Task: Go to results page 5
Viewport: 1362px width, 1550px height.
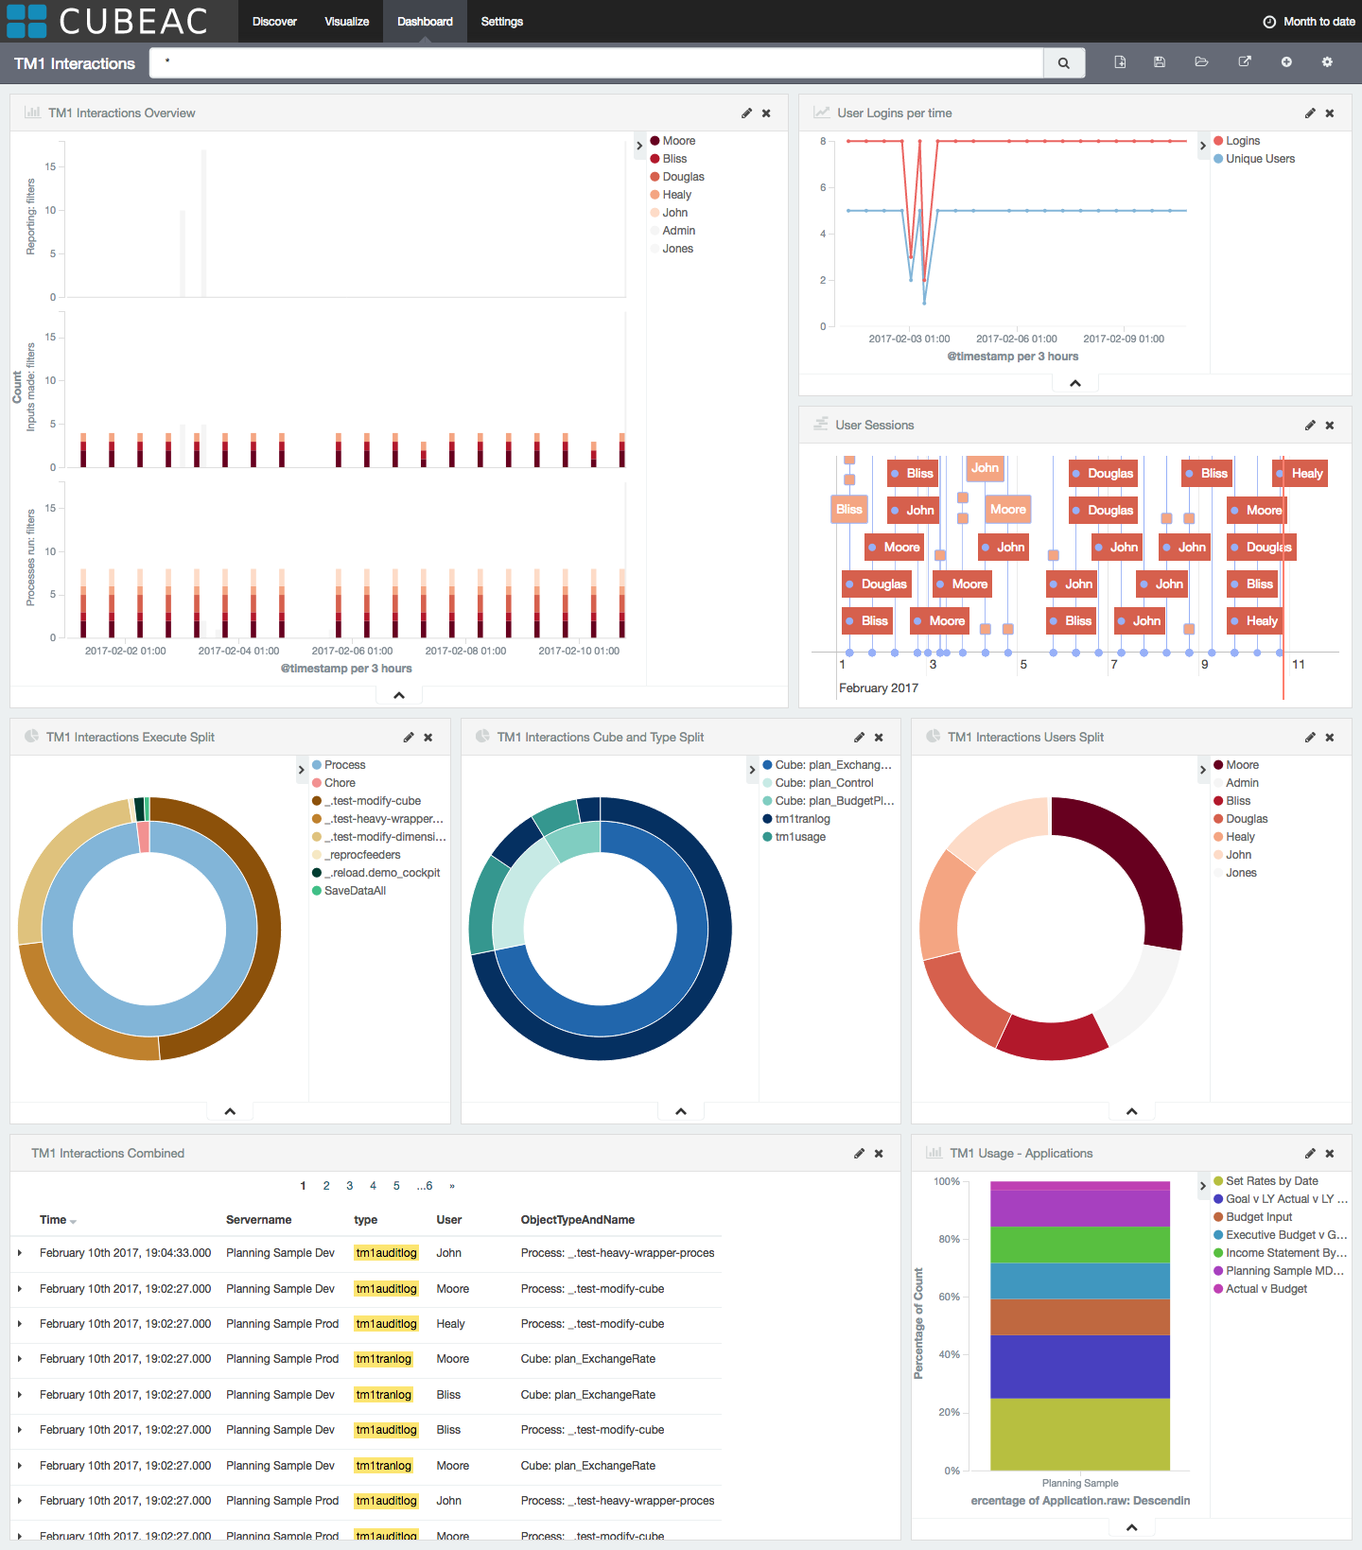Action: click(396, 1186)
